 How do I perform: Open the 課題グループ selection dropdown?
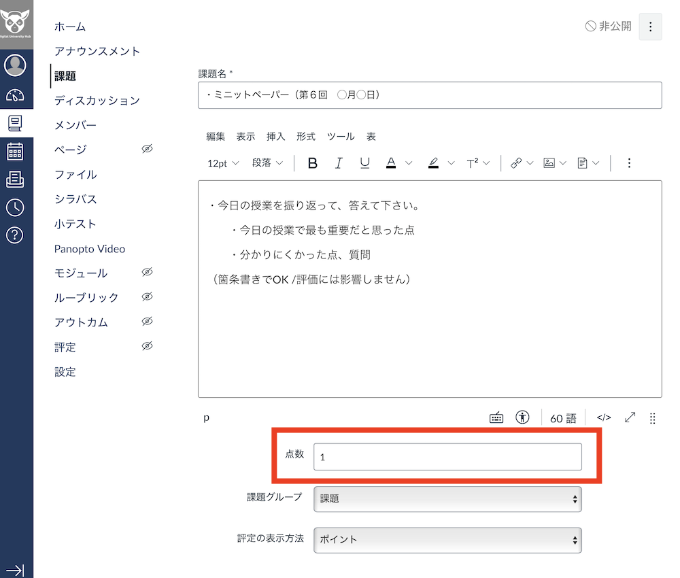coord(447,498)
